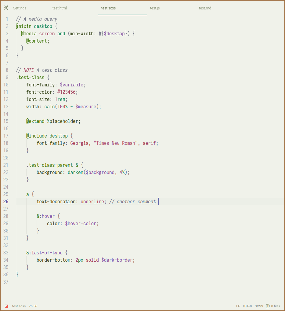Click the '$hover-color' variable
285x311 pixels.
pos(81,224)
